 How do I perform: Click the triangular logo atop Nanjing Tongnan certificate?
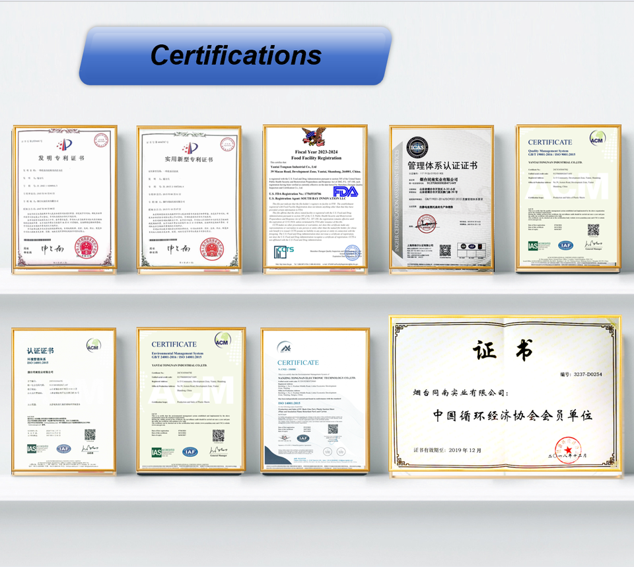[x=285, y=347]
